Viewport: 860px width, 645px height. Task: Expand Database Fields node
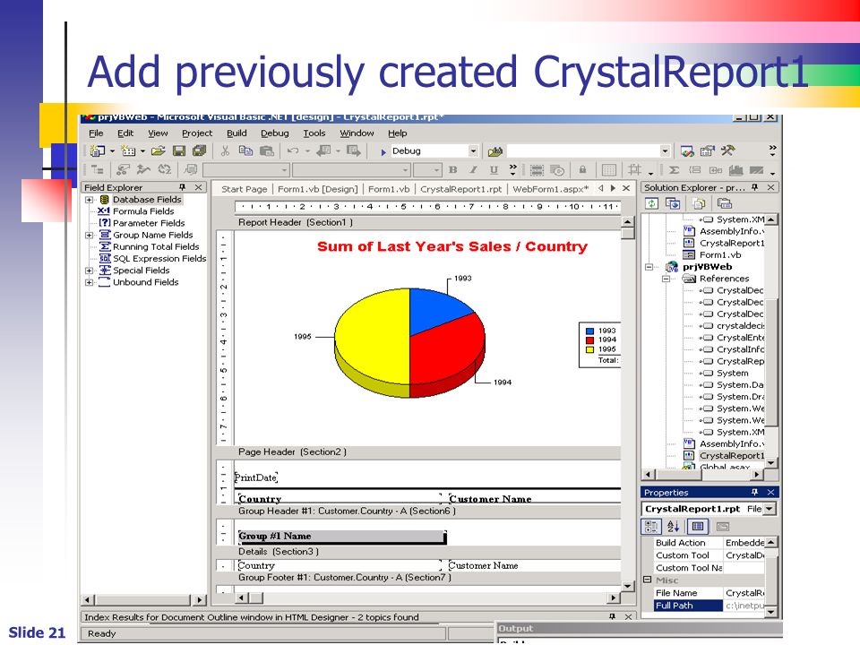tap(89, 200)
